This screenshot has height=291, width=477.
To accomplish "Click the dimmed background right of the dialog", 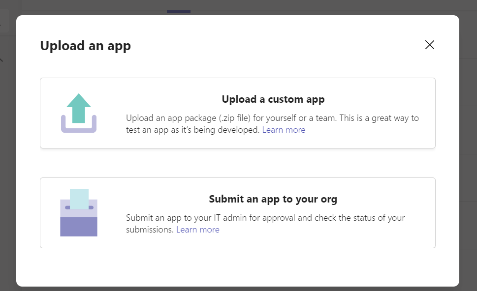I will (x=468, y=152).
